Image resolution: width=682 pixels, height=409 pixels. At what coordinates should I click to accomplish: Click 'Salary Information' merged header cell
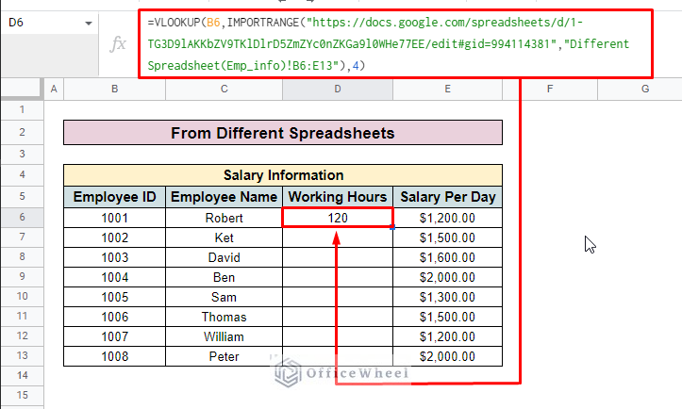[283, 175]
